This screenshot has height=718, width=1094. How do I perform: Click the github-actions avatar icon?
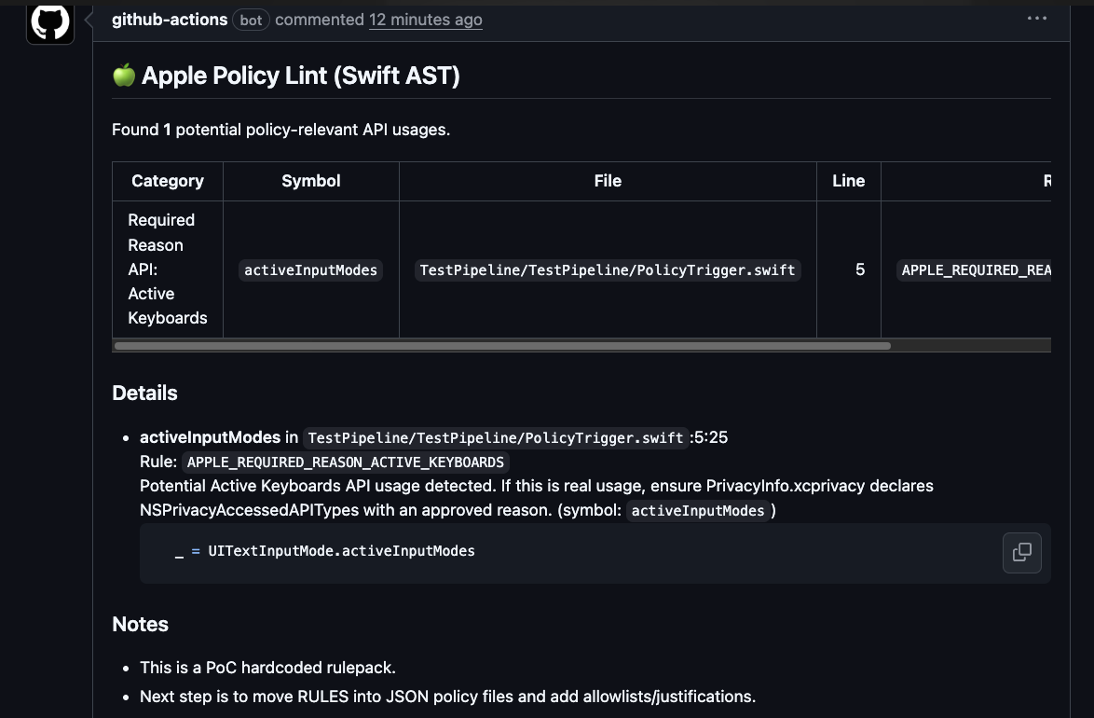(x=50, y=21)
